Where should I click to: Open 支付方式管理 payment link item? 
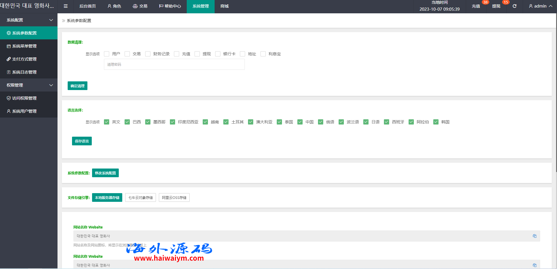pos(24,59)
